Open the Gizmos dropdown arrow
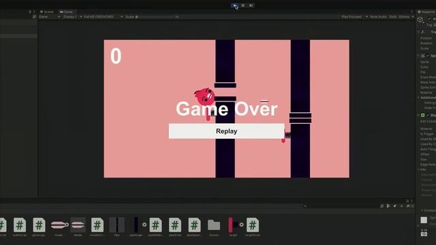 (413, 17)
